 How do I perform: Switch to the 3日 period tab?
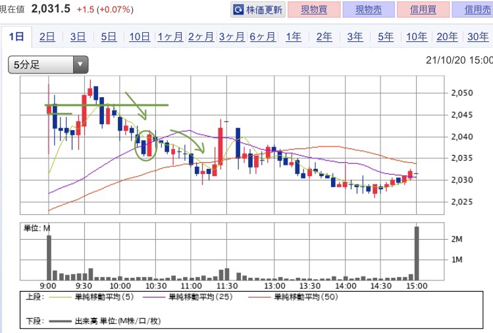click(x=78, y=37)
